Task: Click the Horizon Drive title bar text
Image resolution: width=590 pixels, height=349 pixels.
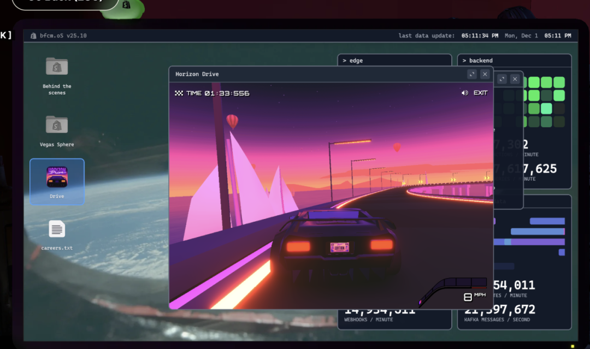Action: 197,74
